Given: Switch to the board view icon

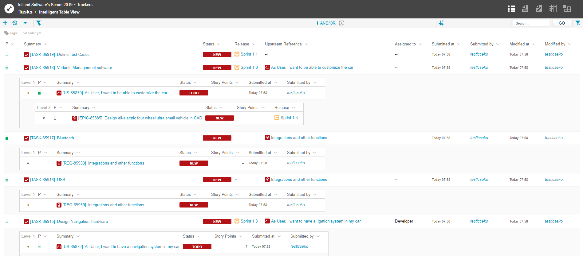Looking at the screenshot, I should coord(553,9).
